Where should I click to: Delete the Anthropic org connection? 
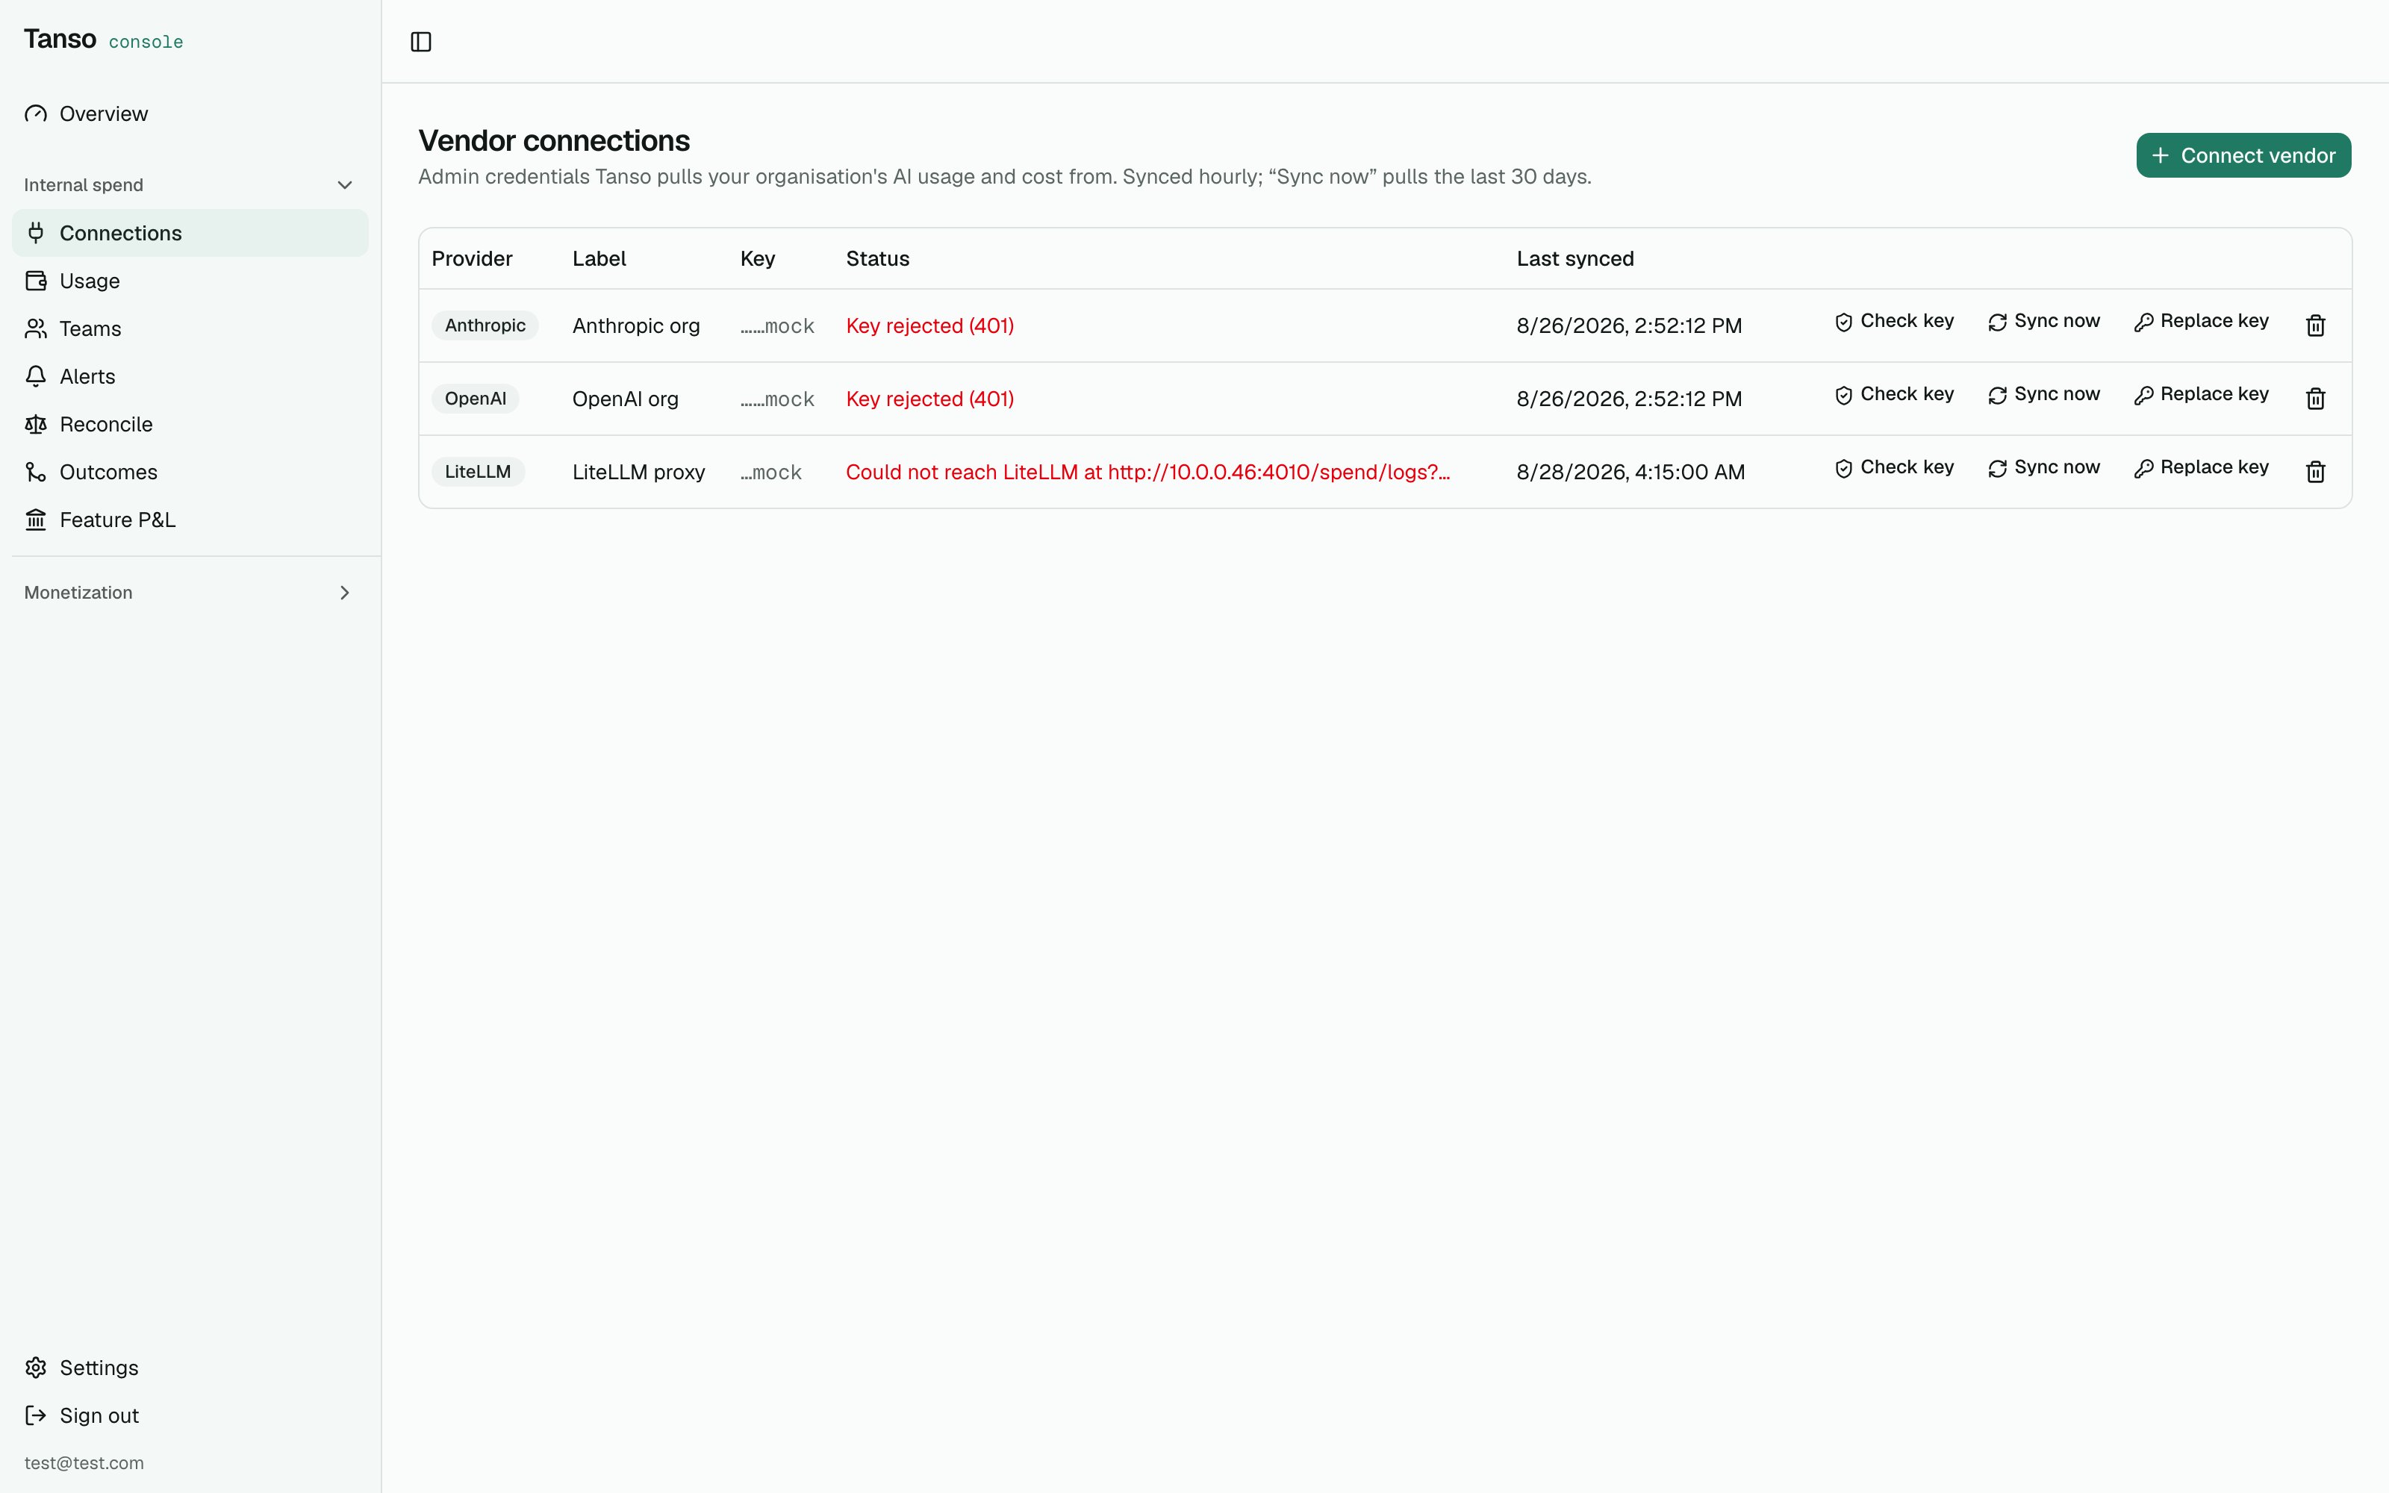pyautogui.click(x=2315, y=326)
